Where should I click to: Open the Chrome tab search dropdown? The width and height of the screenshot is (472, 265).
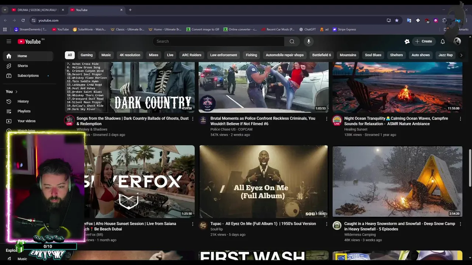pos(5,10)
